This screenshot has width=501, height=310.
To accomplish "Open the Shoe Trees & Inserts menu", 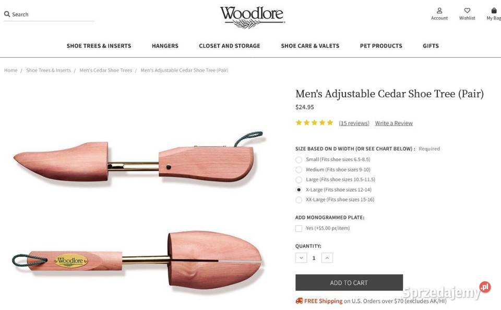I will 99,46.
